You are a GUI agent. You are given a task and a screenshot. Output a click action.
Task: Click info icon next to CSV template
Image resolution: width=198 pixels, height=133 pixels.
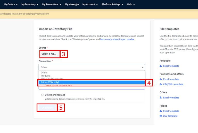click(161, 116)
